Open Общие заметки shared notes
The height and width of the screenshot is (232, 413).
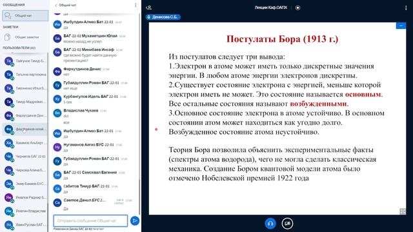(25, 37)
